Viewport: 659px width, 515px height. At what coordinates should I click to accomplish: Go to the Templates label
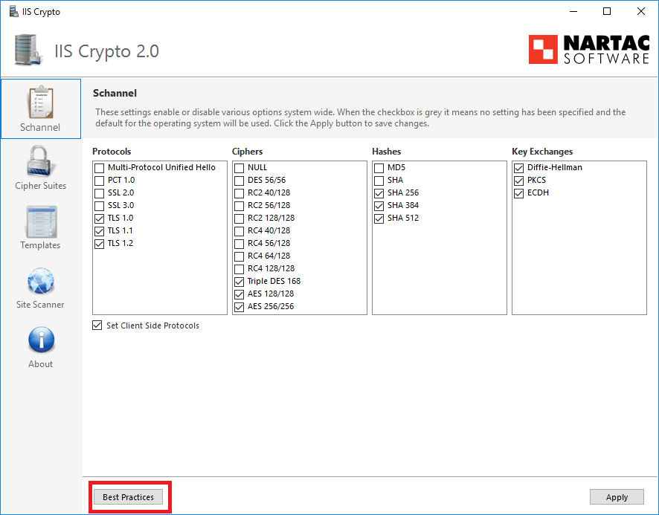tap(40, 245)
